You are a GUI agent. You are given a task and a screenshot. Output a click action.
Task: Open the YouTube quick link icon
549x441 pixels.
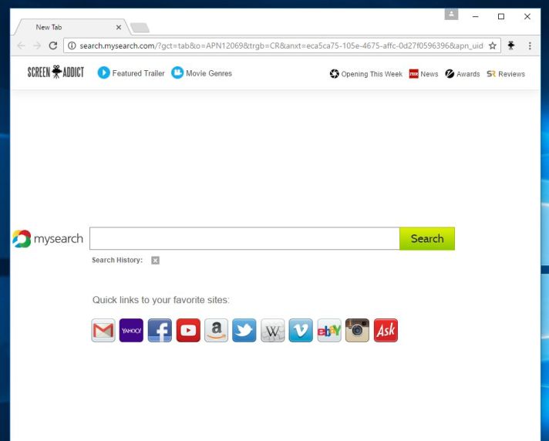pos(188,330)
